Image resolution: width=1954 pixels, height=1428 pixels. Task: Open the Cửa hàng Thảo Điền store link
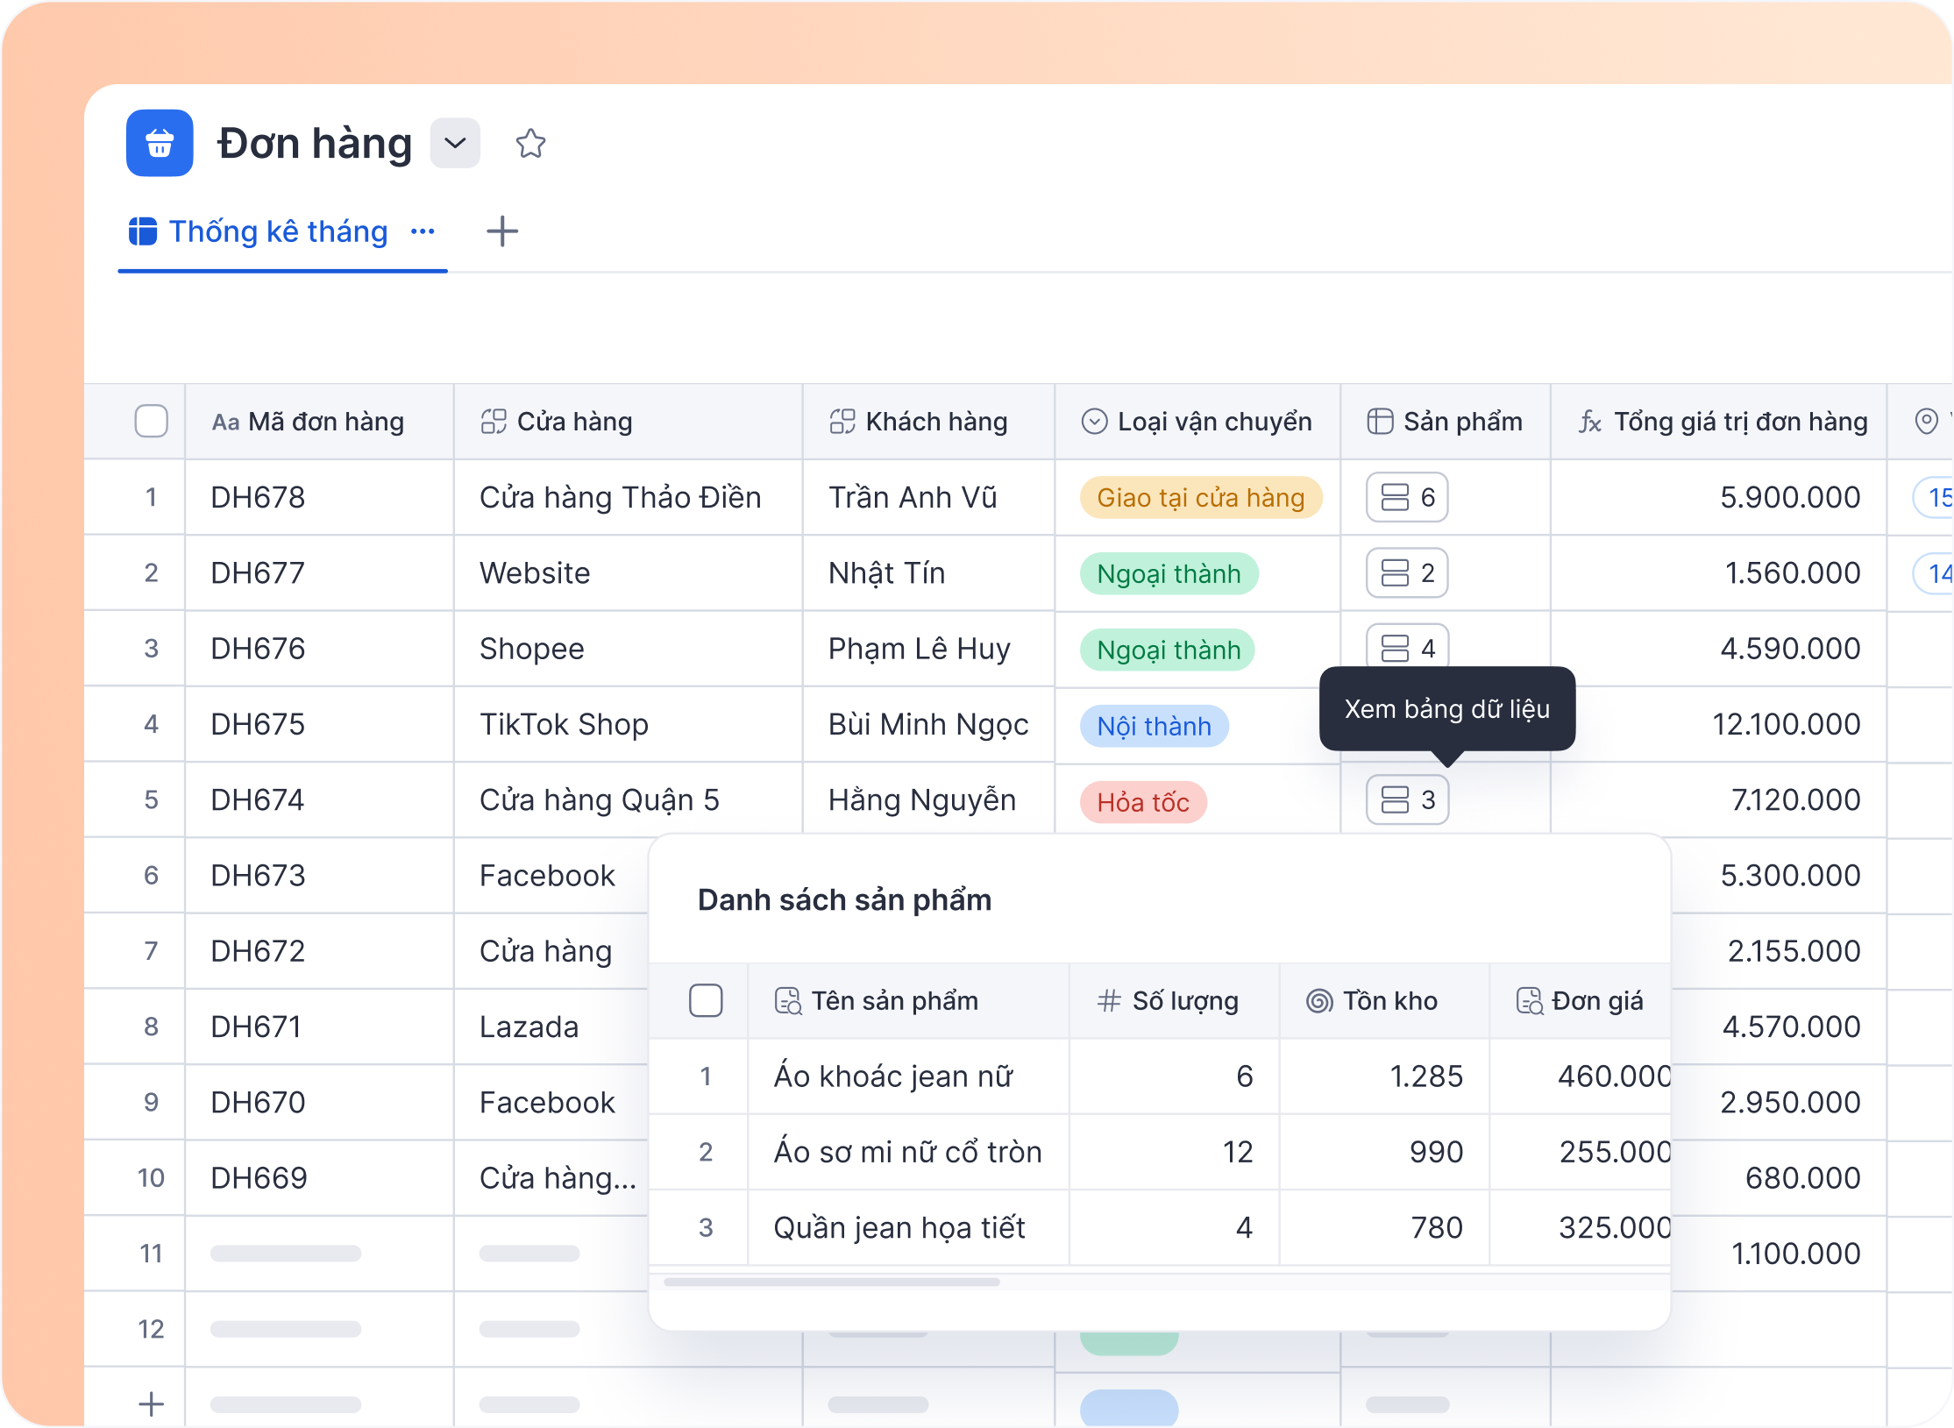620,498
